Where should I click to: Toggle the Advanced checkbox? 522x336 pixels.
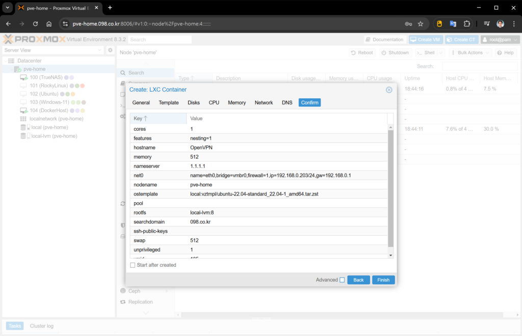point(342,280)
